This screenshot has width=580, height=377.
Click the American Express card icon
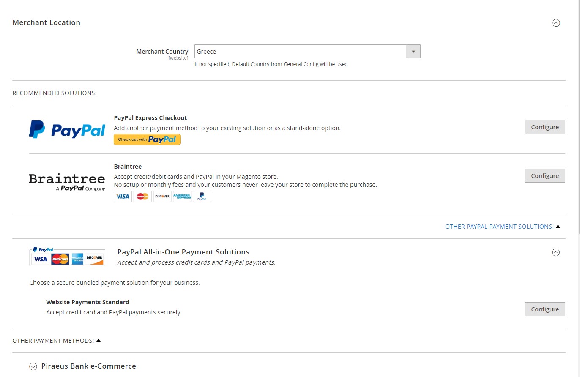(x=182, y=196)
